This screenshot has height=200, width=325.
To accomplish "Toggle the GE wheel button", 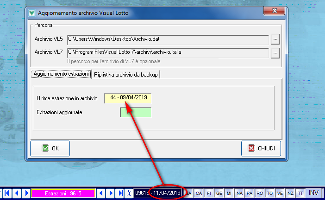I will point(219,194).
